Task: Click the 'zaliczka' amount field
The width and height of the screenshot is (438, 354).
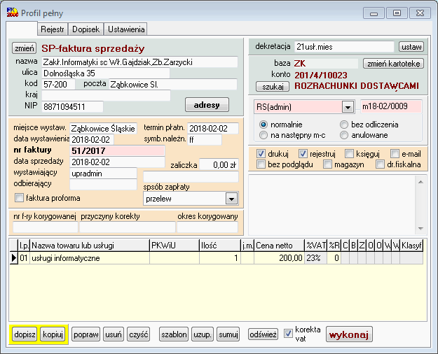Action: pos(219,164)
